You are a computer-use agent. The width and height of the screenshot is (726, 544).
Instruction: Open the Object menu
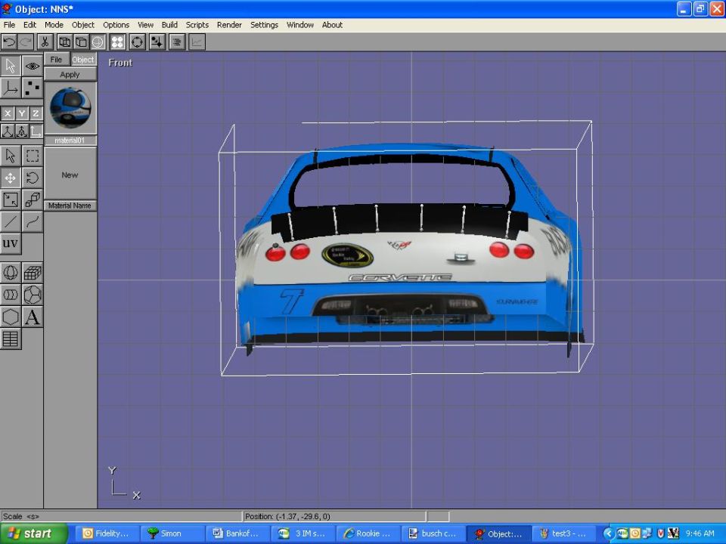tap(83, 25)
